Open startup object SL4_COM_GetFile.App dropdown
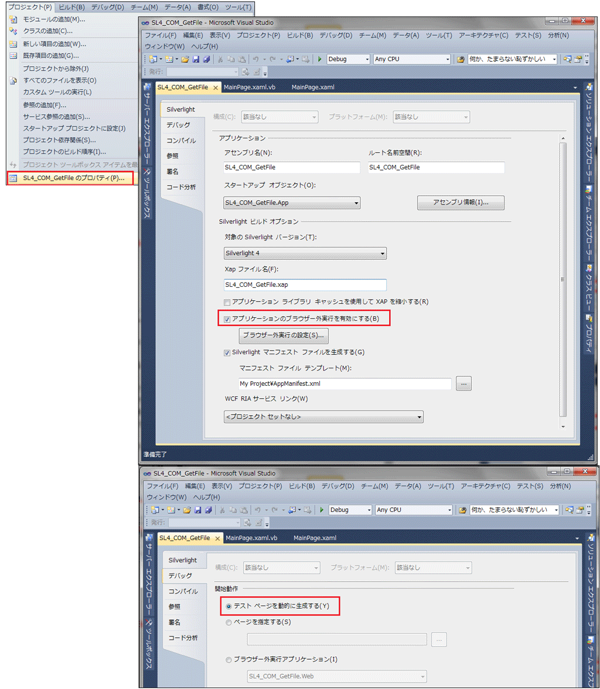 [292, 203]
